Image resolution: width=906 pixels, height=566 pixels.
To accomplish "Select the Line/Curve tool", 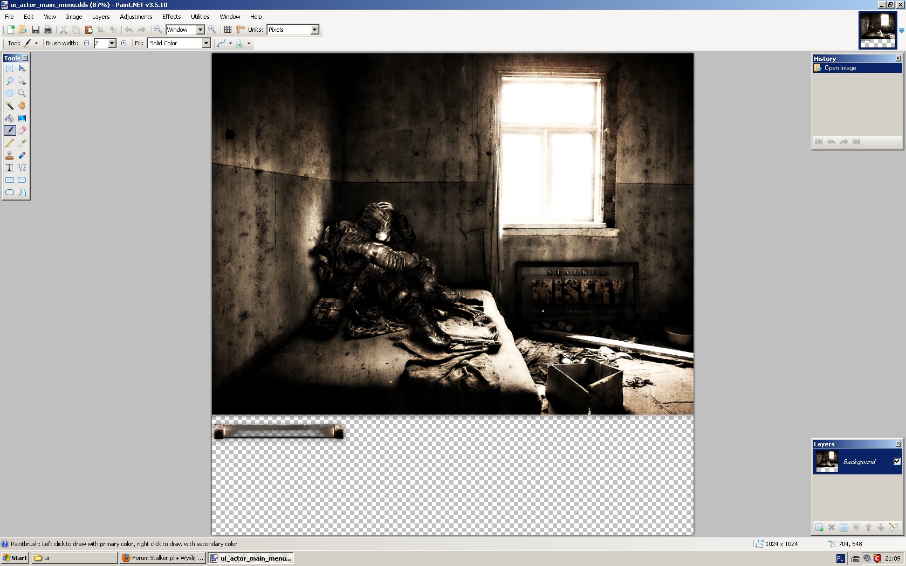I will tap(22, 168).
